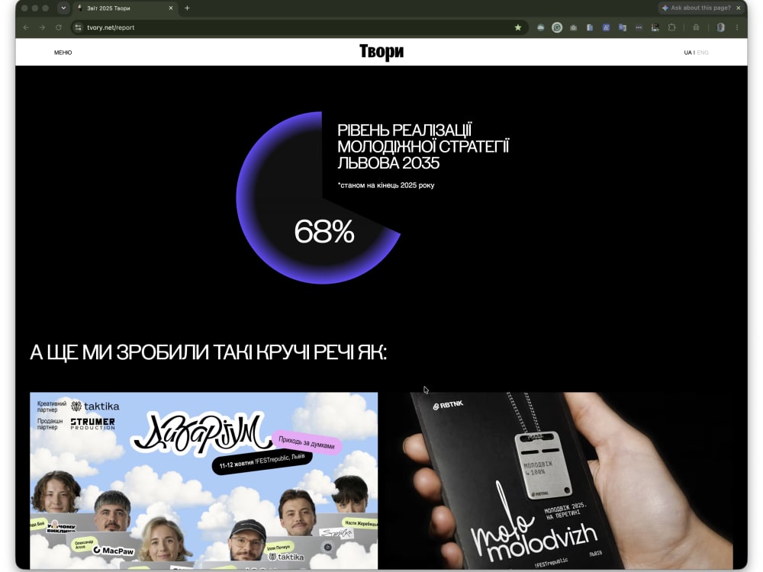Screen dimensions: 763x572
Task: Switch site language to ENG
Action: point(703,53)
